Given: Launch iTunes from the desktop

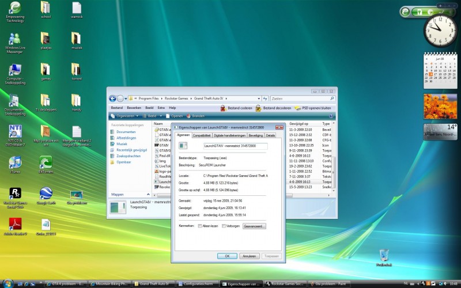Looking at the screenshot, I should (x=15, y=165).
